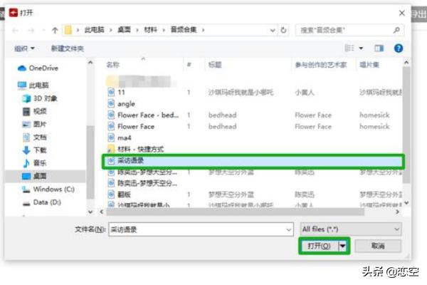
Task: Select OneDrive in navigation pane
Action: (38, 68)
